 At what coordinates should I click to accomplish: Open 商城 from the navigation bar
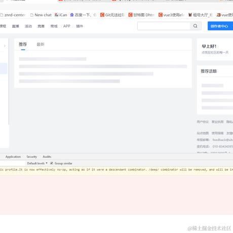pos(54,26)
